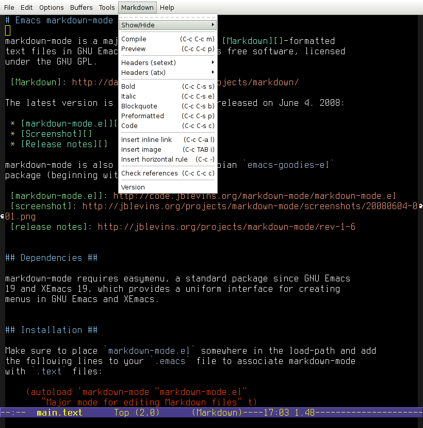Close the open Markdown menu
The image size is (423, 428).
tap(137, 7)
